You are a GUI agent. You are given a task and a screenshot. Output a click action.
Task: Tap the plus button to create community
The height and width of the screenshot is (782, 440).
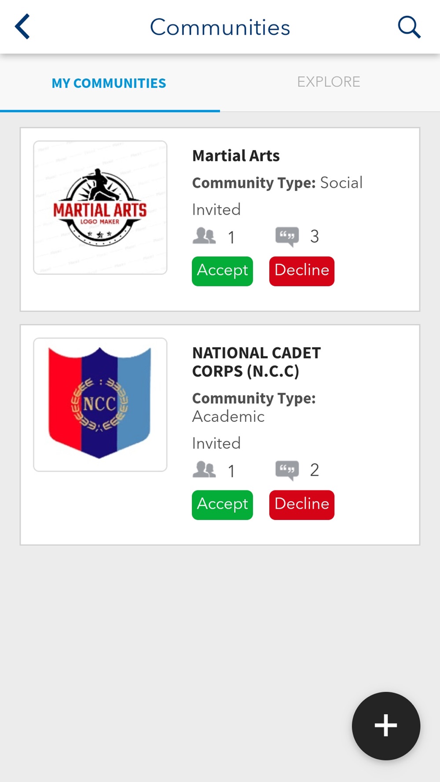point(386,726)
